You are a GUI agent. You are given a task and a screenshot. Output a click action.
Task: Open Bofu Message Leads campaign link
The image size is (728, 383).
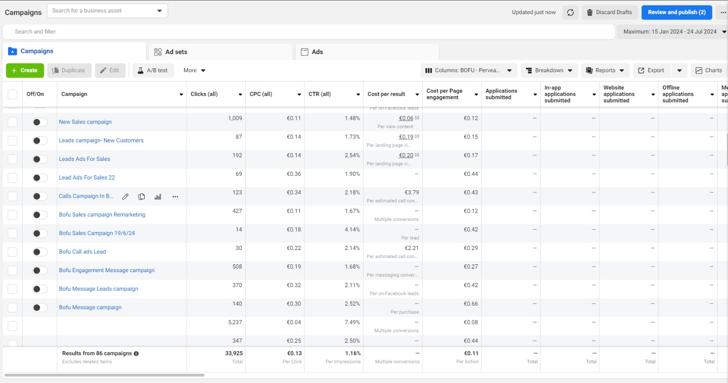[x=98, y=289]
